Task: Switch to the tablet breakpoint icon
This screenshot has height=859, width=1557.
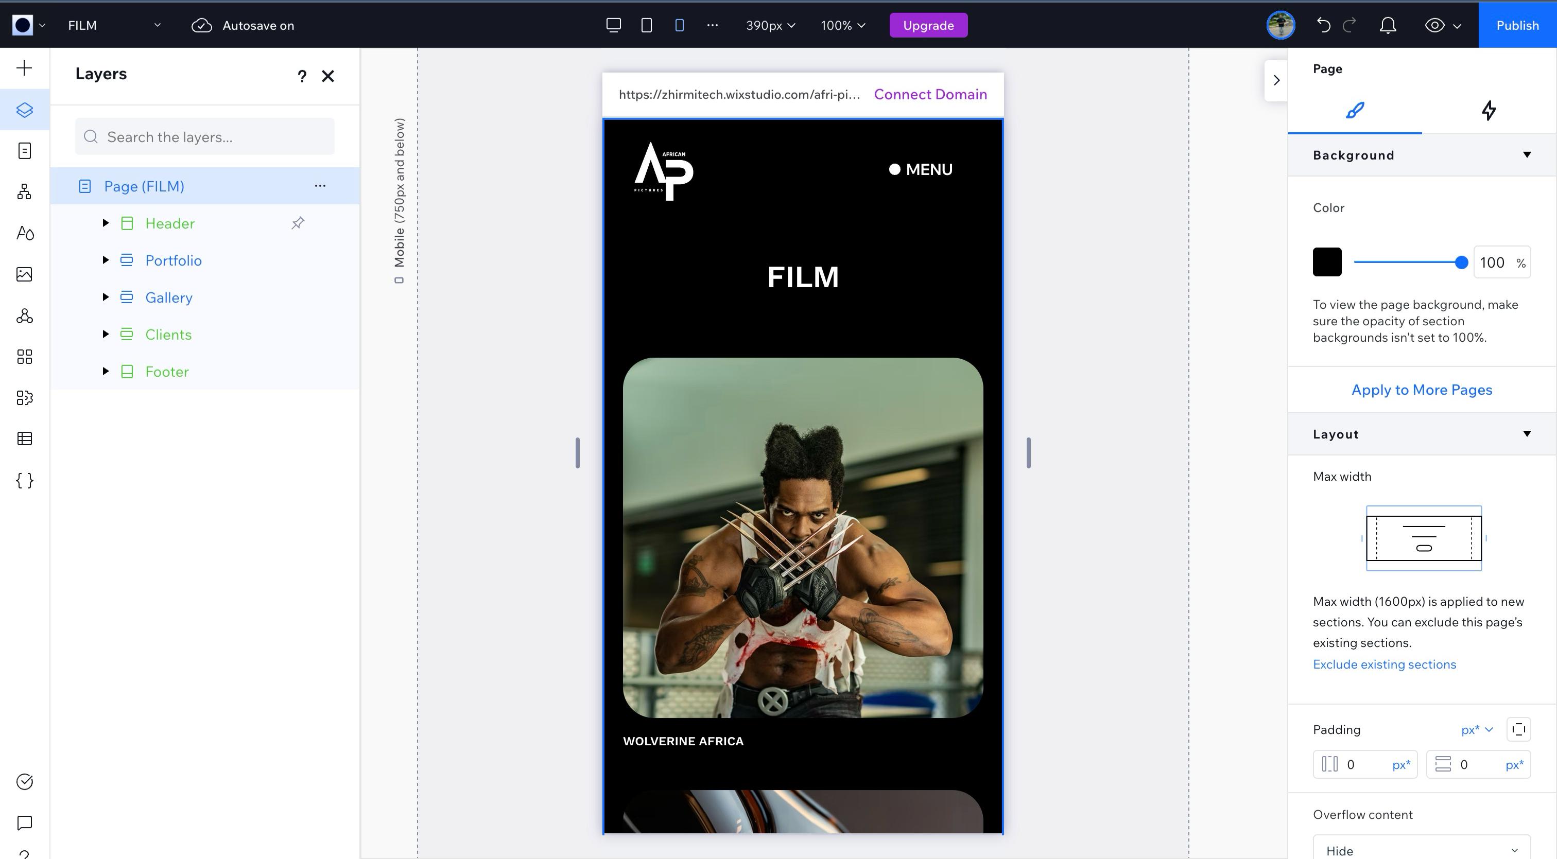Action: coord(646,25)
